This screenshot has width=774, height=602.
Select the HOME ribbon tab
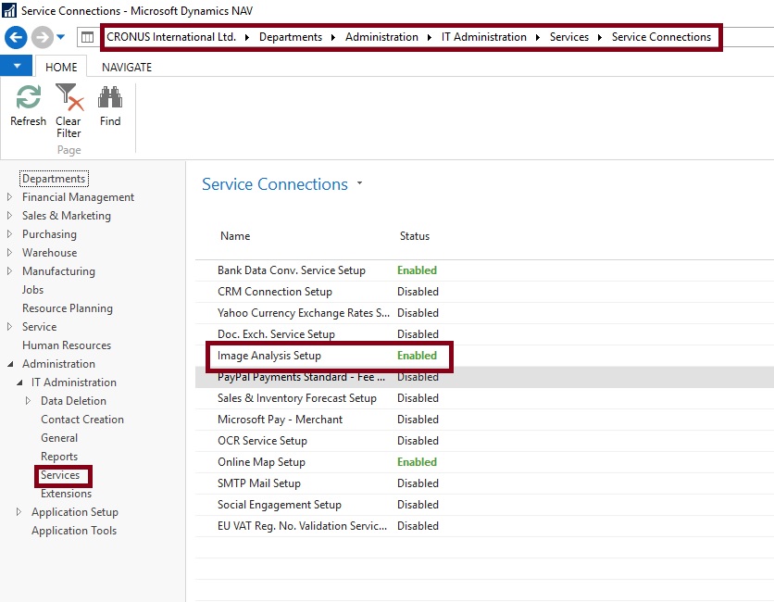pyautogui.click(x=61, y=67)
